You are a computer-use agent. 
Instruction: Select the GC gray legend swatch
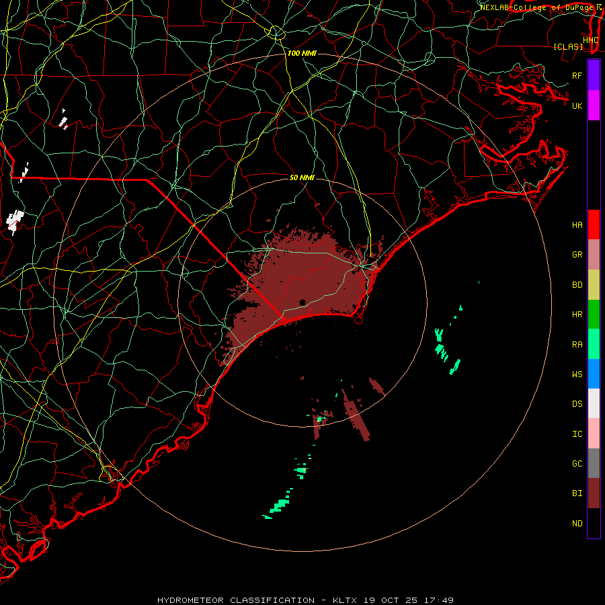[594, 463]
